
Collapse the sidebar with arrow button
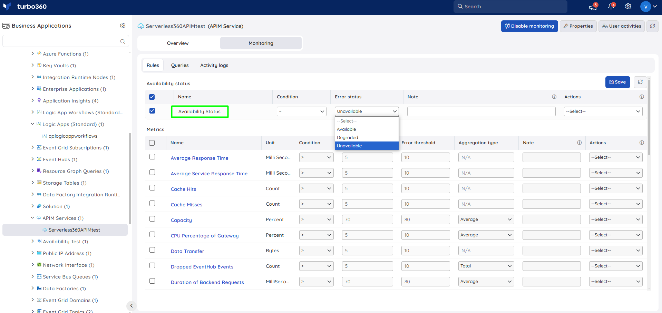tap(131, 306)
